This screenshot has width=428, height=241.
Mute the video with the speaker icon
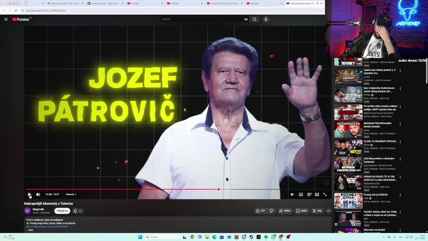(38, 194)
